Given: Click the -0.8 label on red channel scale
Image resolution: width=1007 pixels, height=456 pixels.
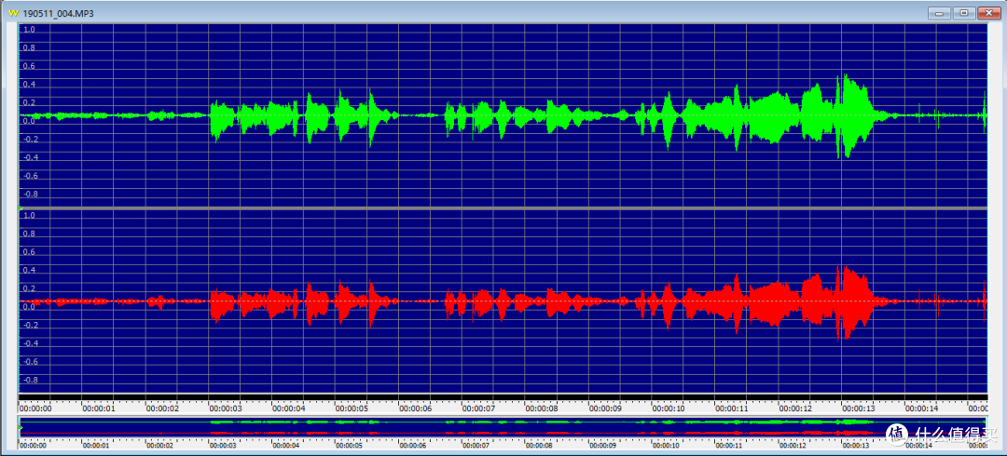Looking at the screenshot, I should pos(30,381).
